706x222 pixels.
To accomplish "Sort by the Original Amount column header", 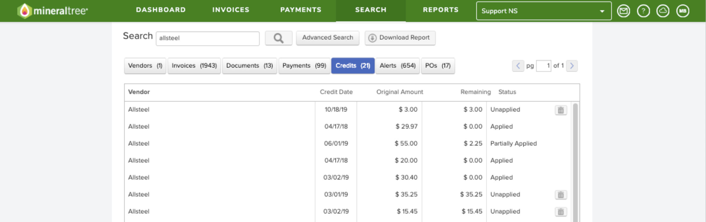I will pyautogui.click(x=400, y=92).
